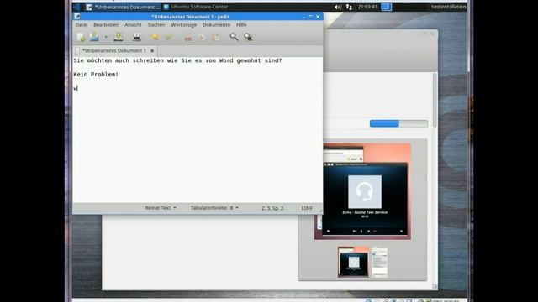Screen dimensions: 538x302
Task: Click the gedit window menu icon in title bar
Action: click(x=77, y=17)
